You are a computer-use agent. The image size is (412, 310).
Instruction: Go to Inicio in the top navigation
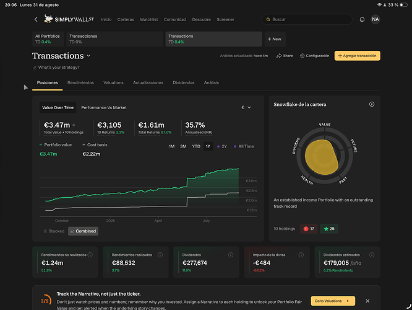(x=106, y=19)
